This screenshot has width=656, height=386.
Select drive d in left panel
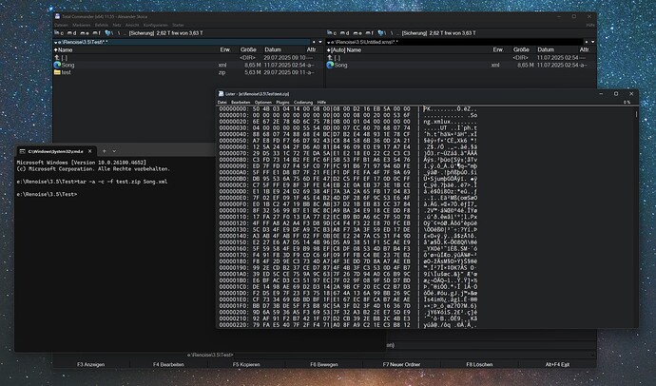71,32
